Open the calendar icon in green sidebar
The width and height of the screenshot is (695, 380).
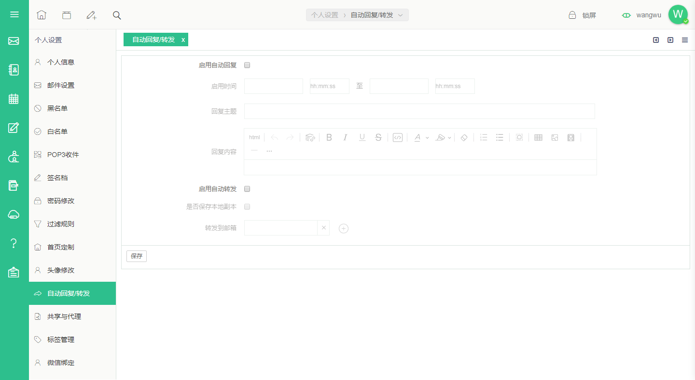click(14, 99)
